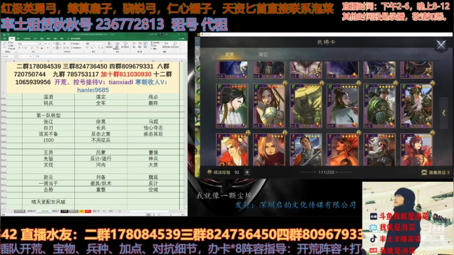Click the yellow fill color bucket icon
The width and height of the screenshot is (454, 255).
[x=37, y=48]
